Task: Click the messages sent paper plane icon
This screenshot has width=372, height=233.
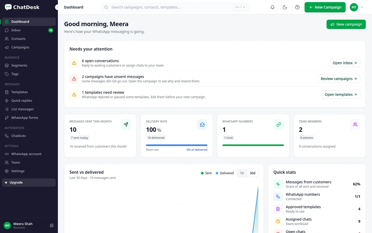Action: coord(126,124)
